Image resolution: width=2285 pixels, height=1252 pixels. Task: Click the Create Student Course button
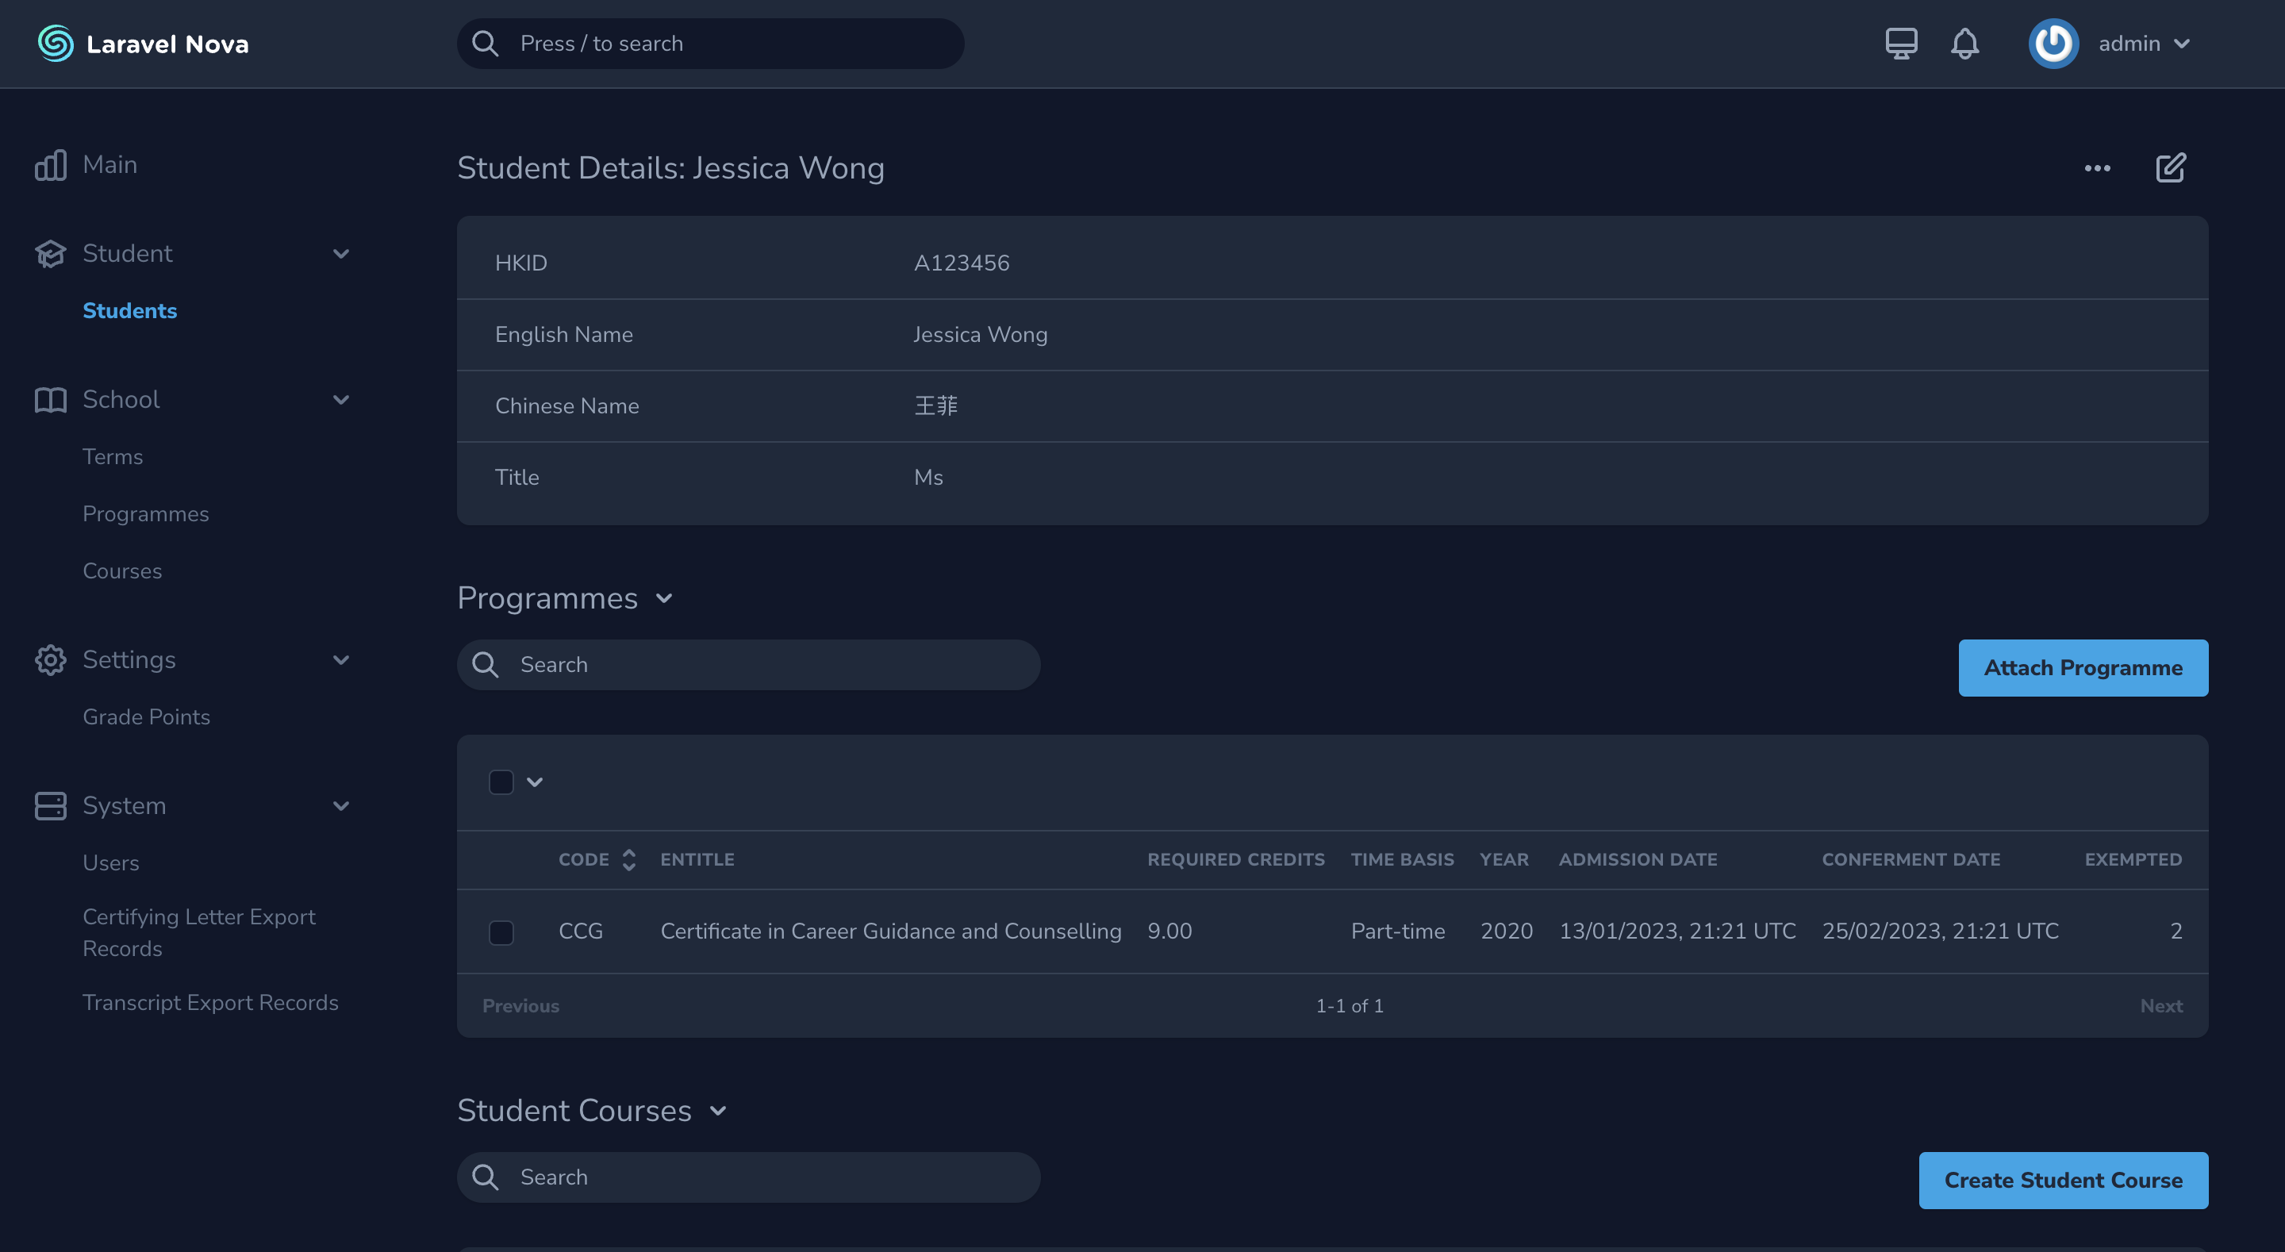[2063, 1180]
